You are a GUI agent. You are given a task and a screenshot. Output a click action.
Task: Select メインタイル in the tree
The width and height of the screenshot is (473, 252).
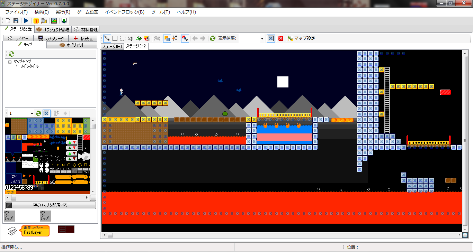coord(29,66)
